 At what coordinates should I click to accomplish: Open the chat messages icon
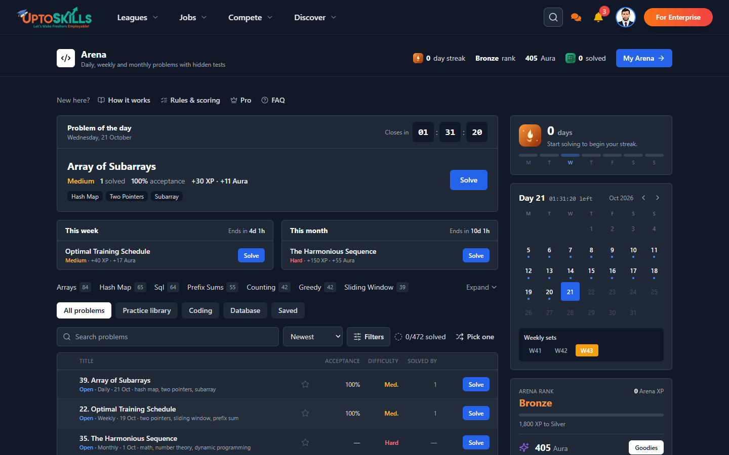click(576, 17)
